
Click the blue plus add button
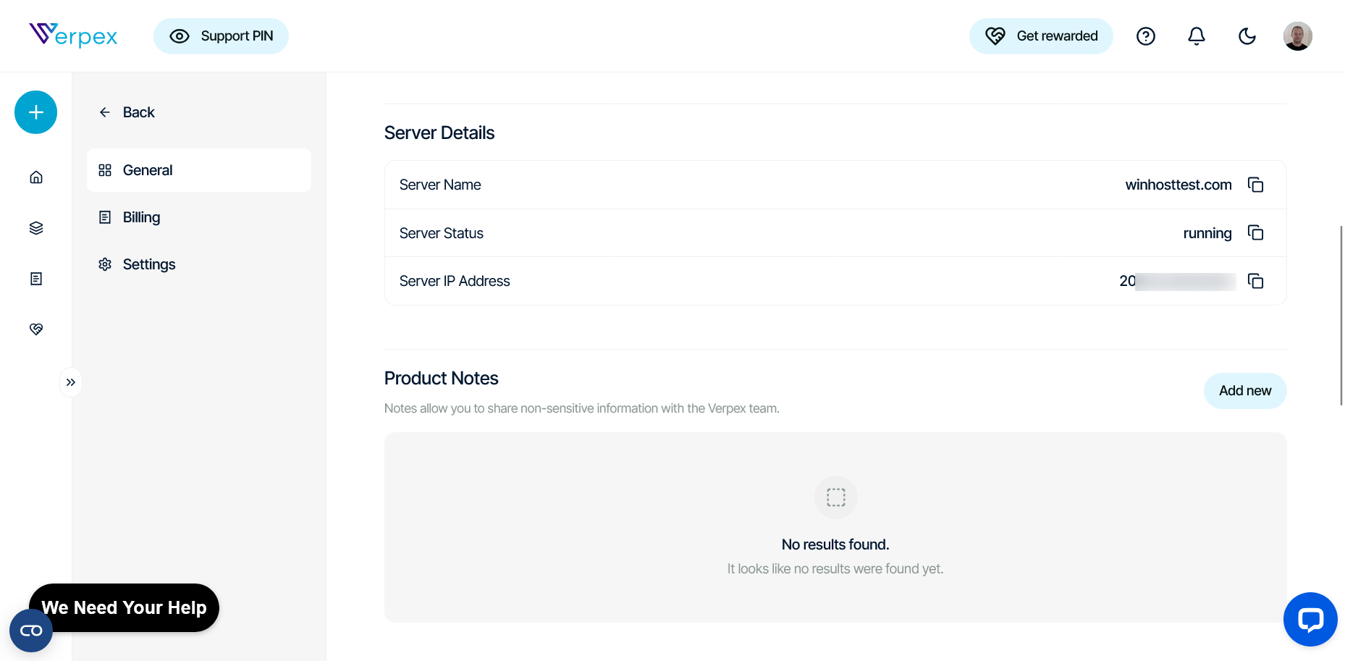coord(36,112)
